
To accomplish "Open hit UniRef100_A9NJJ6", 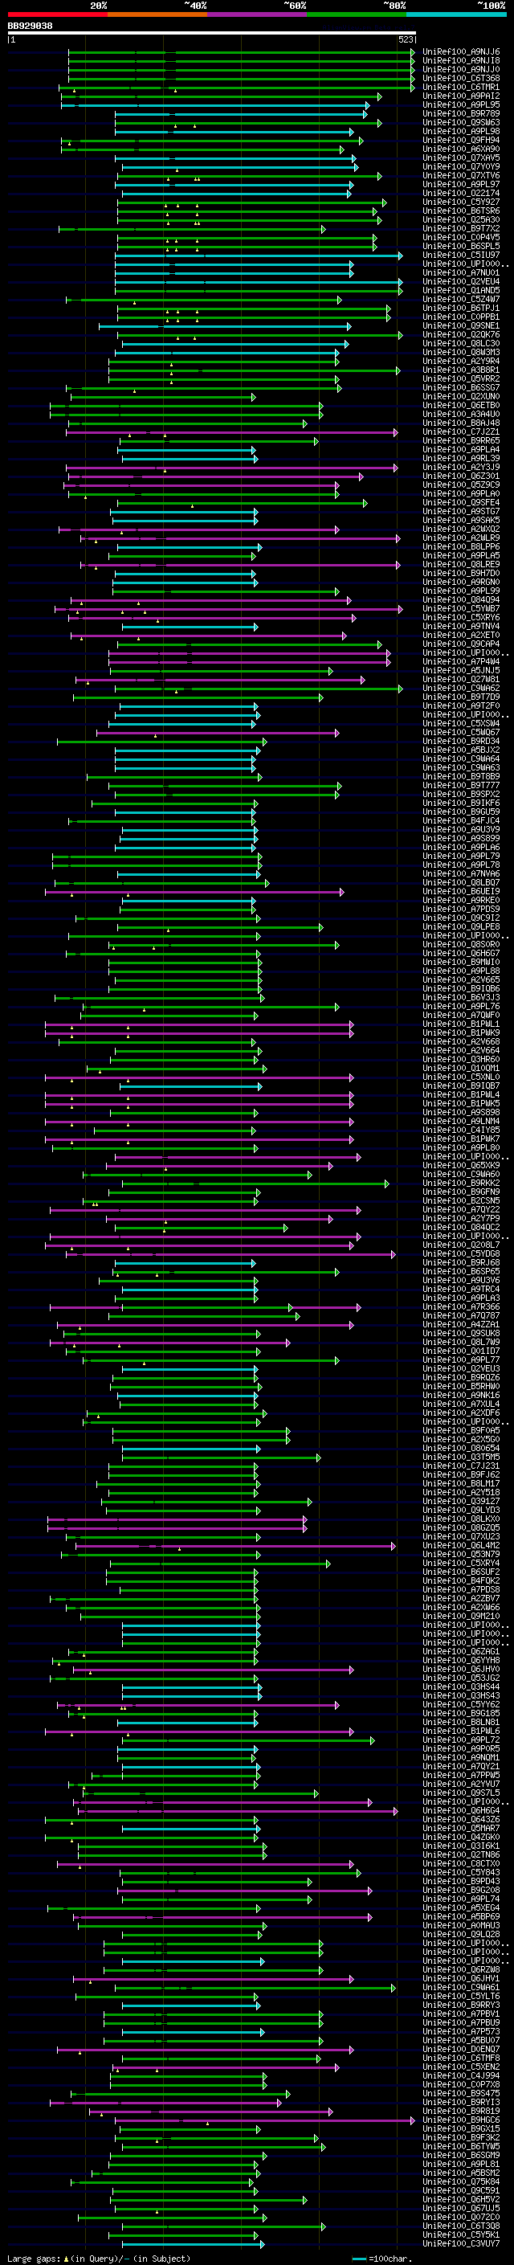I will (461, 53).
